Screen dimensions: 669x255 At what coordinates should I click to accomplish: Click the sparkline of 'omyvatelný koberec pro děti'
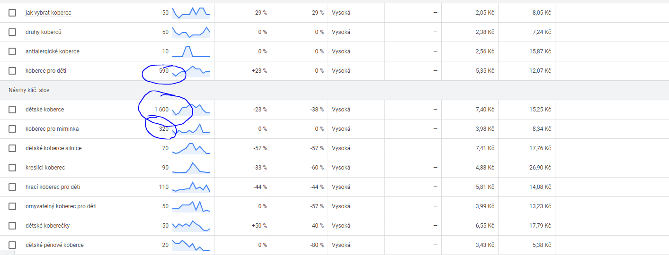[x=191, y=206]
